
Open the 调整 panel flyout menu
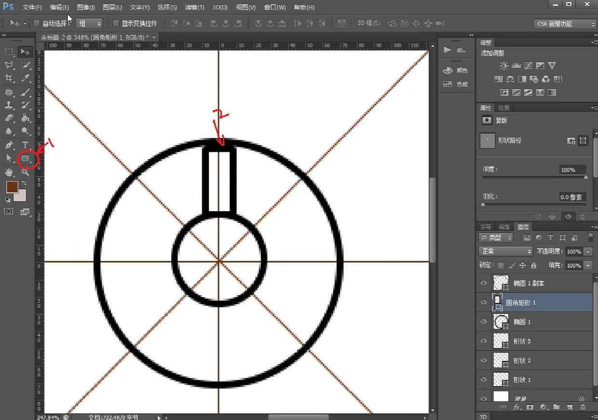coord(594,42)
